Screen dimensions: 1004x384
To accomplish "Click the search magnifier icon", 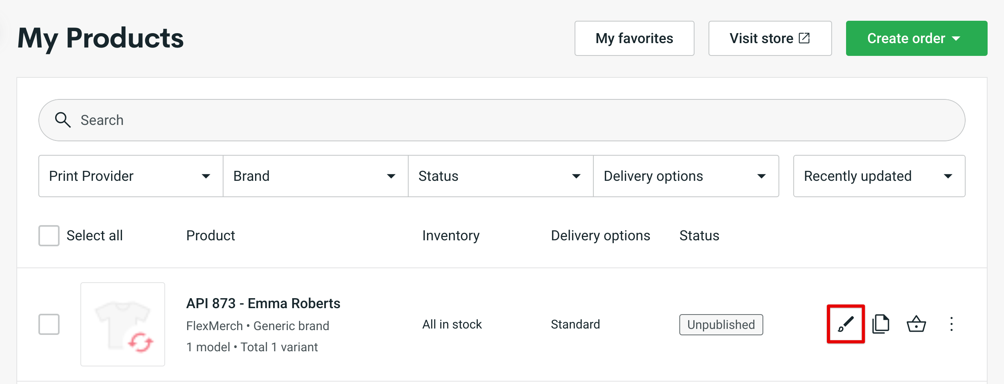I will pos(63,120).
